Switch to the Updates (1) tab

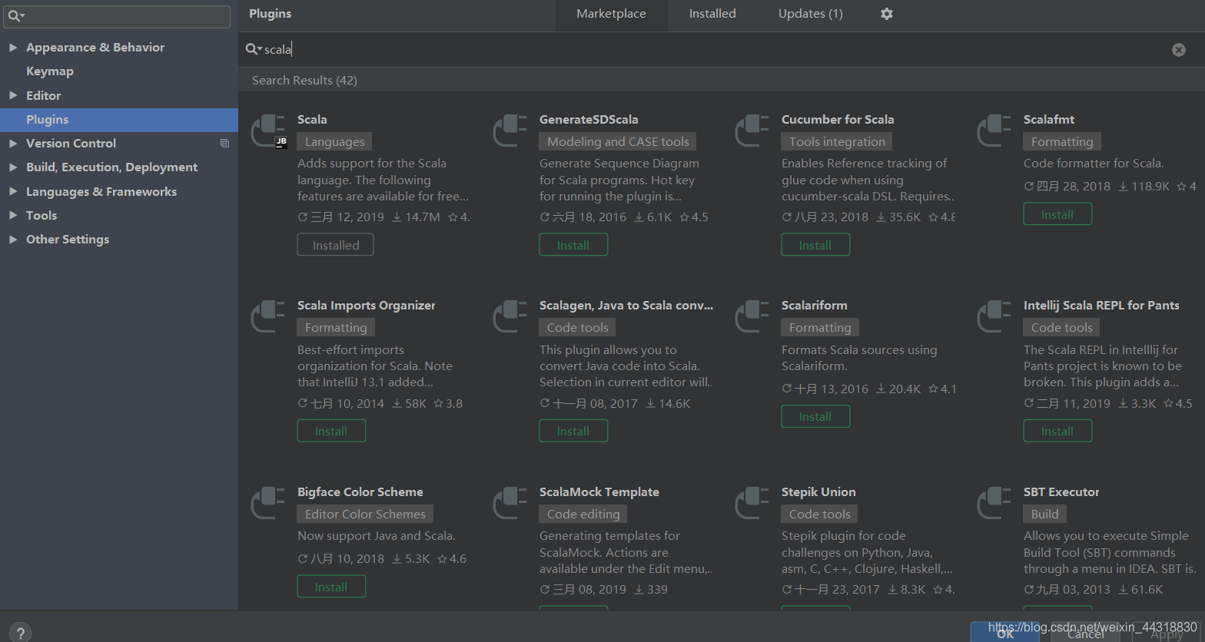pyautogui.click(x=811, y=14)
